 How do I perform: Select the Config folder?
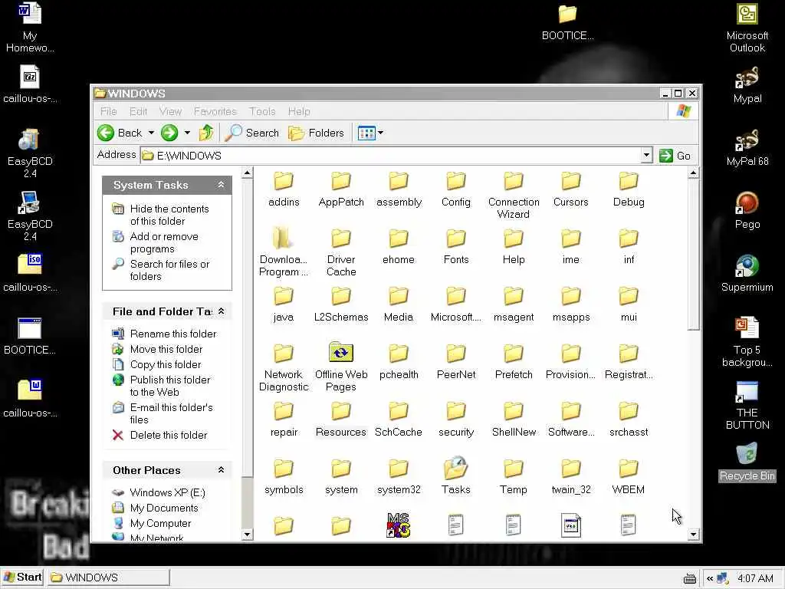(455, 189)
